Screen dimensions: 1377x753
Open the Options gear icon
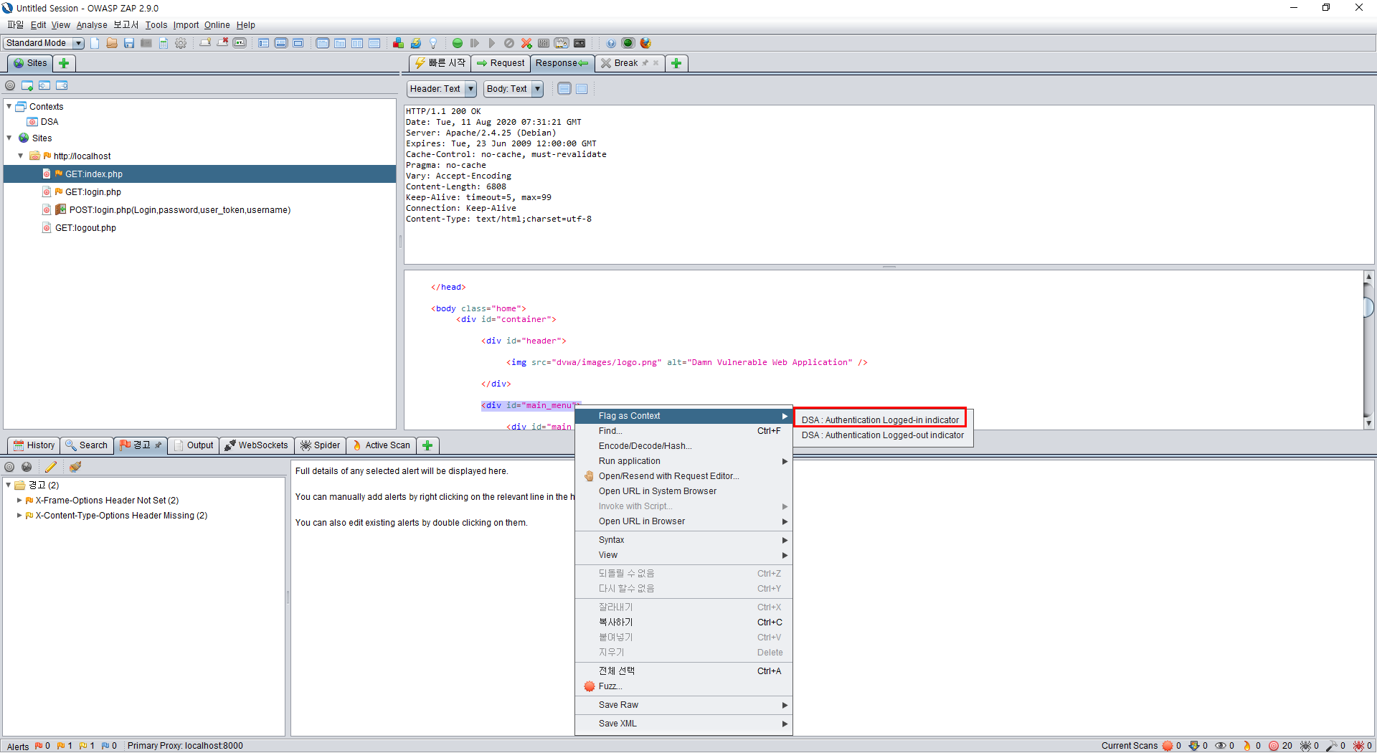tap(181, 43)
